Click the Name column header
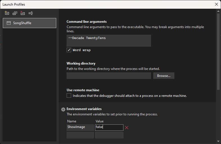Image resolution: width=221 pixels, height=144 pixels. (72, 121)
